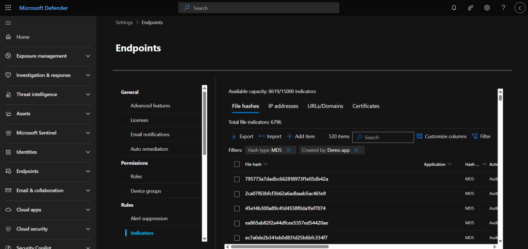Viewport: 528px width, 249px height.
Task: Click the Microsoft Sentinel icon
Action: [x=9, y=133]
